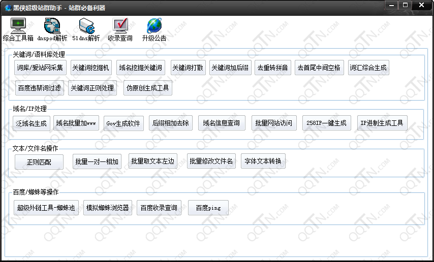This screenshot has height=262, width=434.
Task: Open 批量修改文件名 tool
Action: pos(211,161)
